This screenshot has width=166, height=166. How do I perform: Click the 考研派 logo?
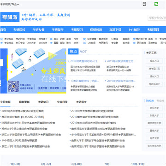click(x=10, y=17)
